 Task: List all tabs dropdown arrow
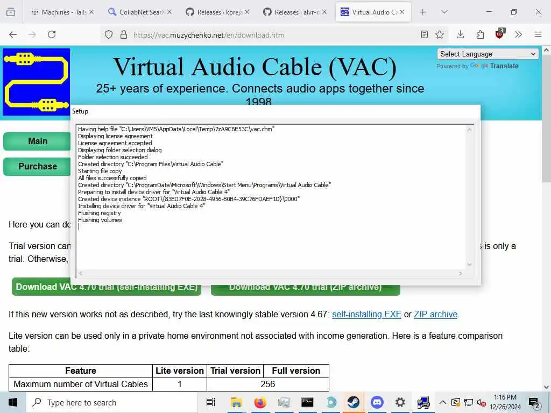444,12
